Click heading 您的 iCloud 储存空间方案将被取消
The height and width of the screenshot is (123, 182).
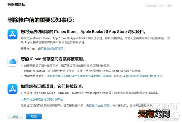53,59
